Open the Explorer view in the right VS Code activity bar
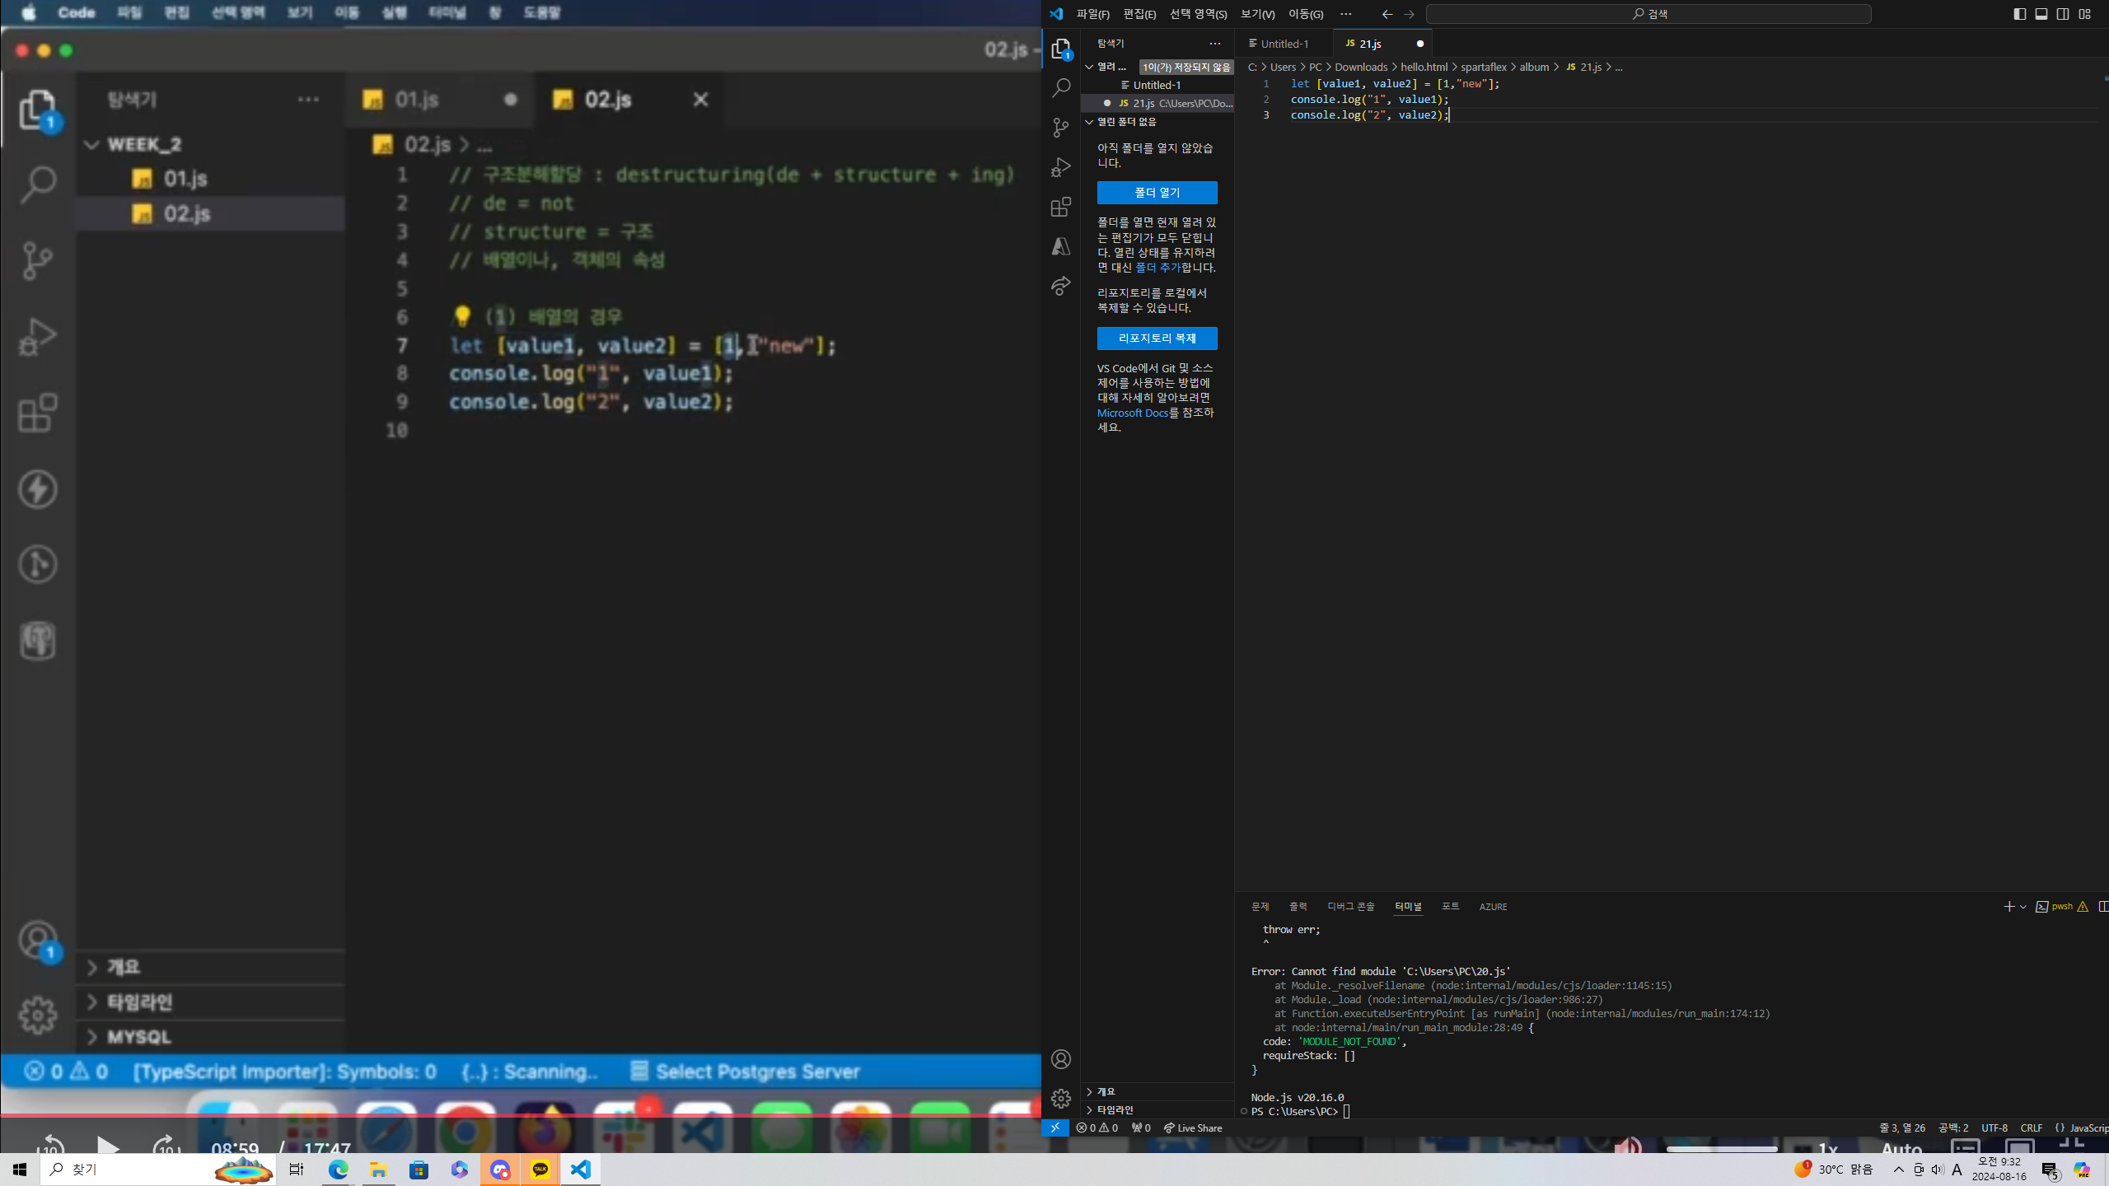 [1061, 49]
